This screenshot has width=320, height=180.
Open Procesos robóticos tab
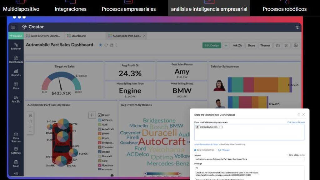click(285, 8)
